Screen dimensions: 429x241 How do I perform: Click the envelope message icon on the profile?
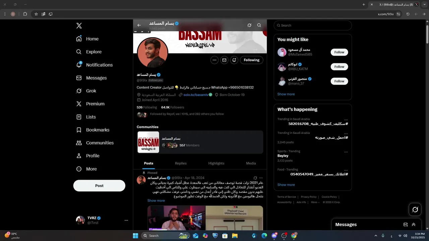(224, 60)
